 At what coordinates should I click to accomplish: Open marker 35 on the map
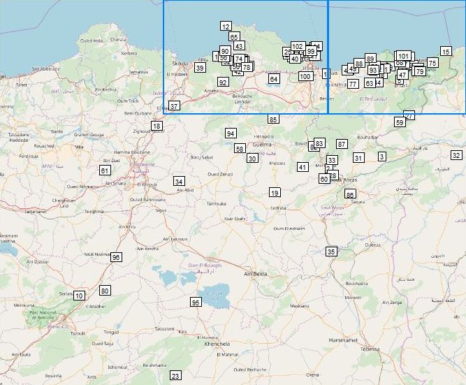coord(331,252)
